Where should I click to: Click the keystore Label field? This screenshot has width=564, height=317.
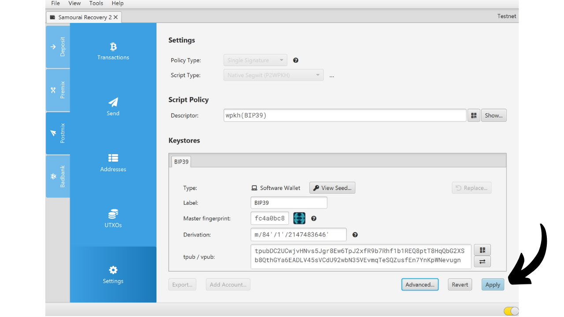[x=289, y=203]
